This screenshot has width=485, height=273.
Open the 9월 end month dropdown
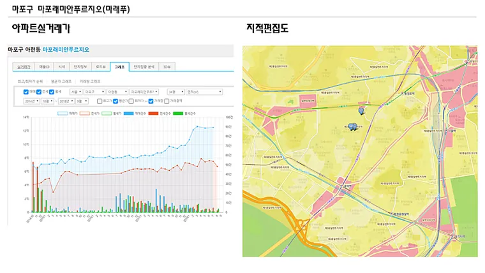82,101
